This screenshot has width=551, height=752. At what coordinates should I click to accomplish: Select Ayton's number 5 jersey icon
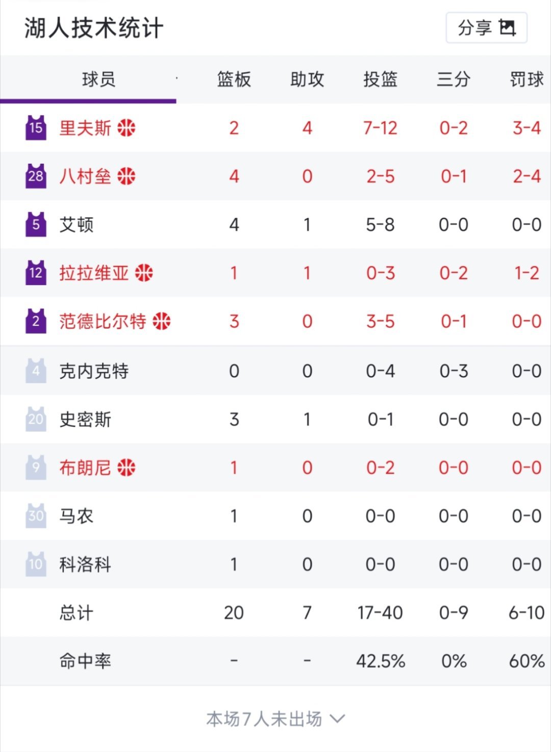pos(35,225)
